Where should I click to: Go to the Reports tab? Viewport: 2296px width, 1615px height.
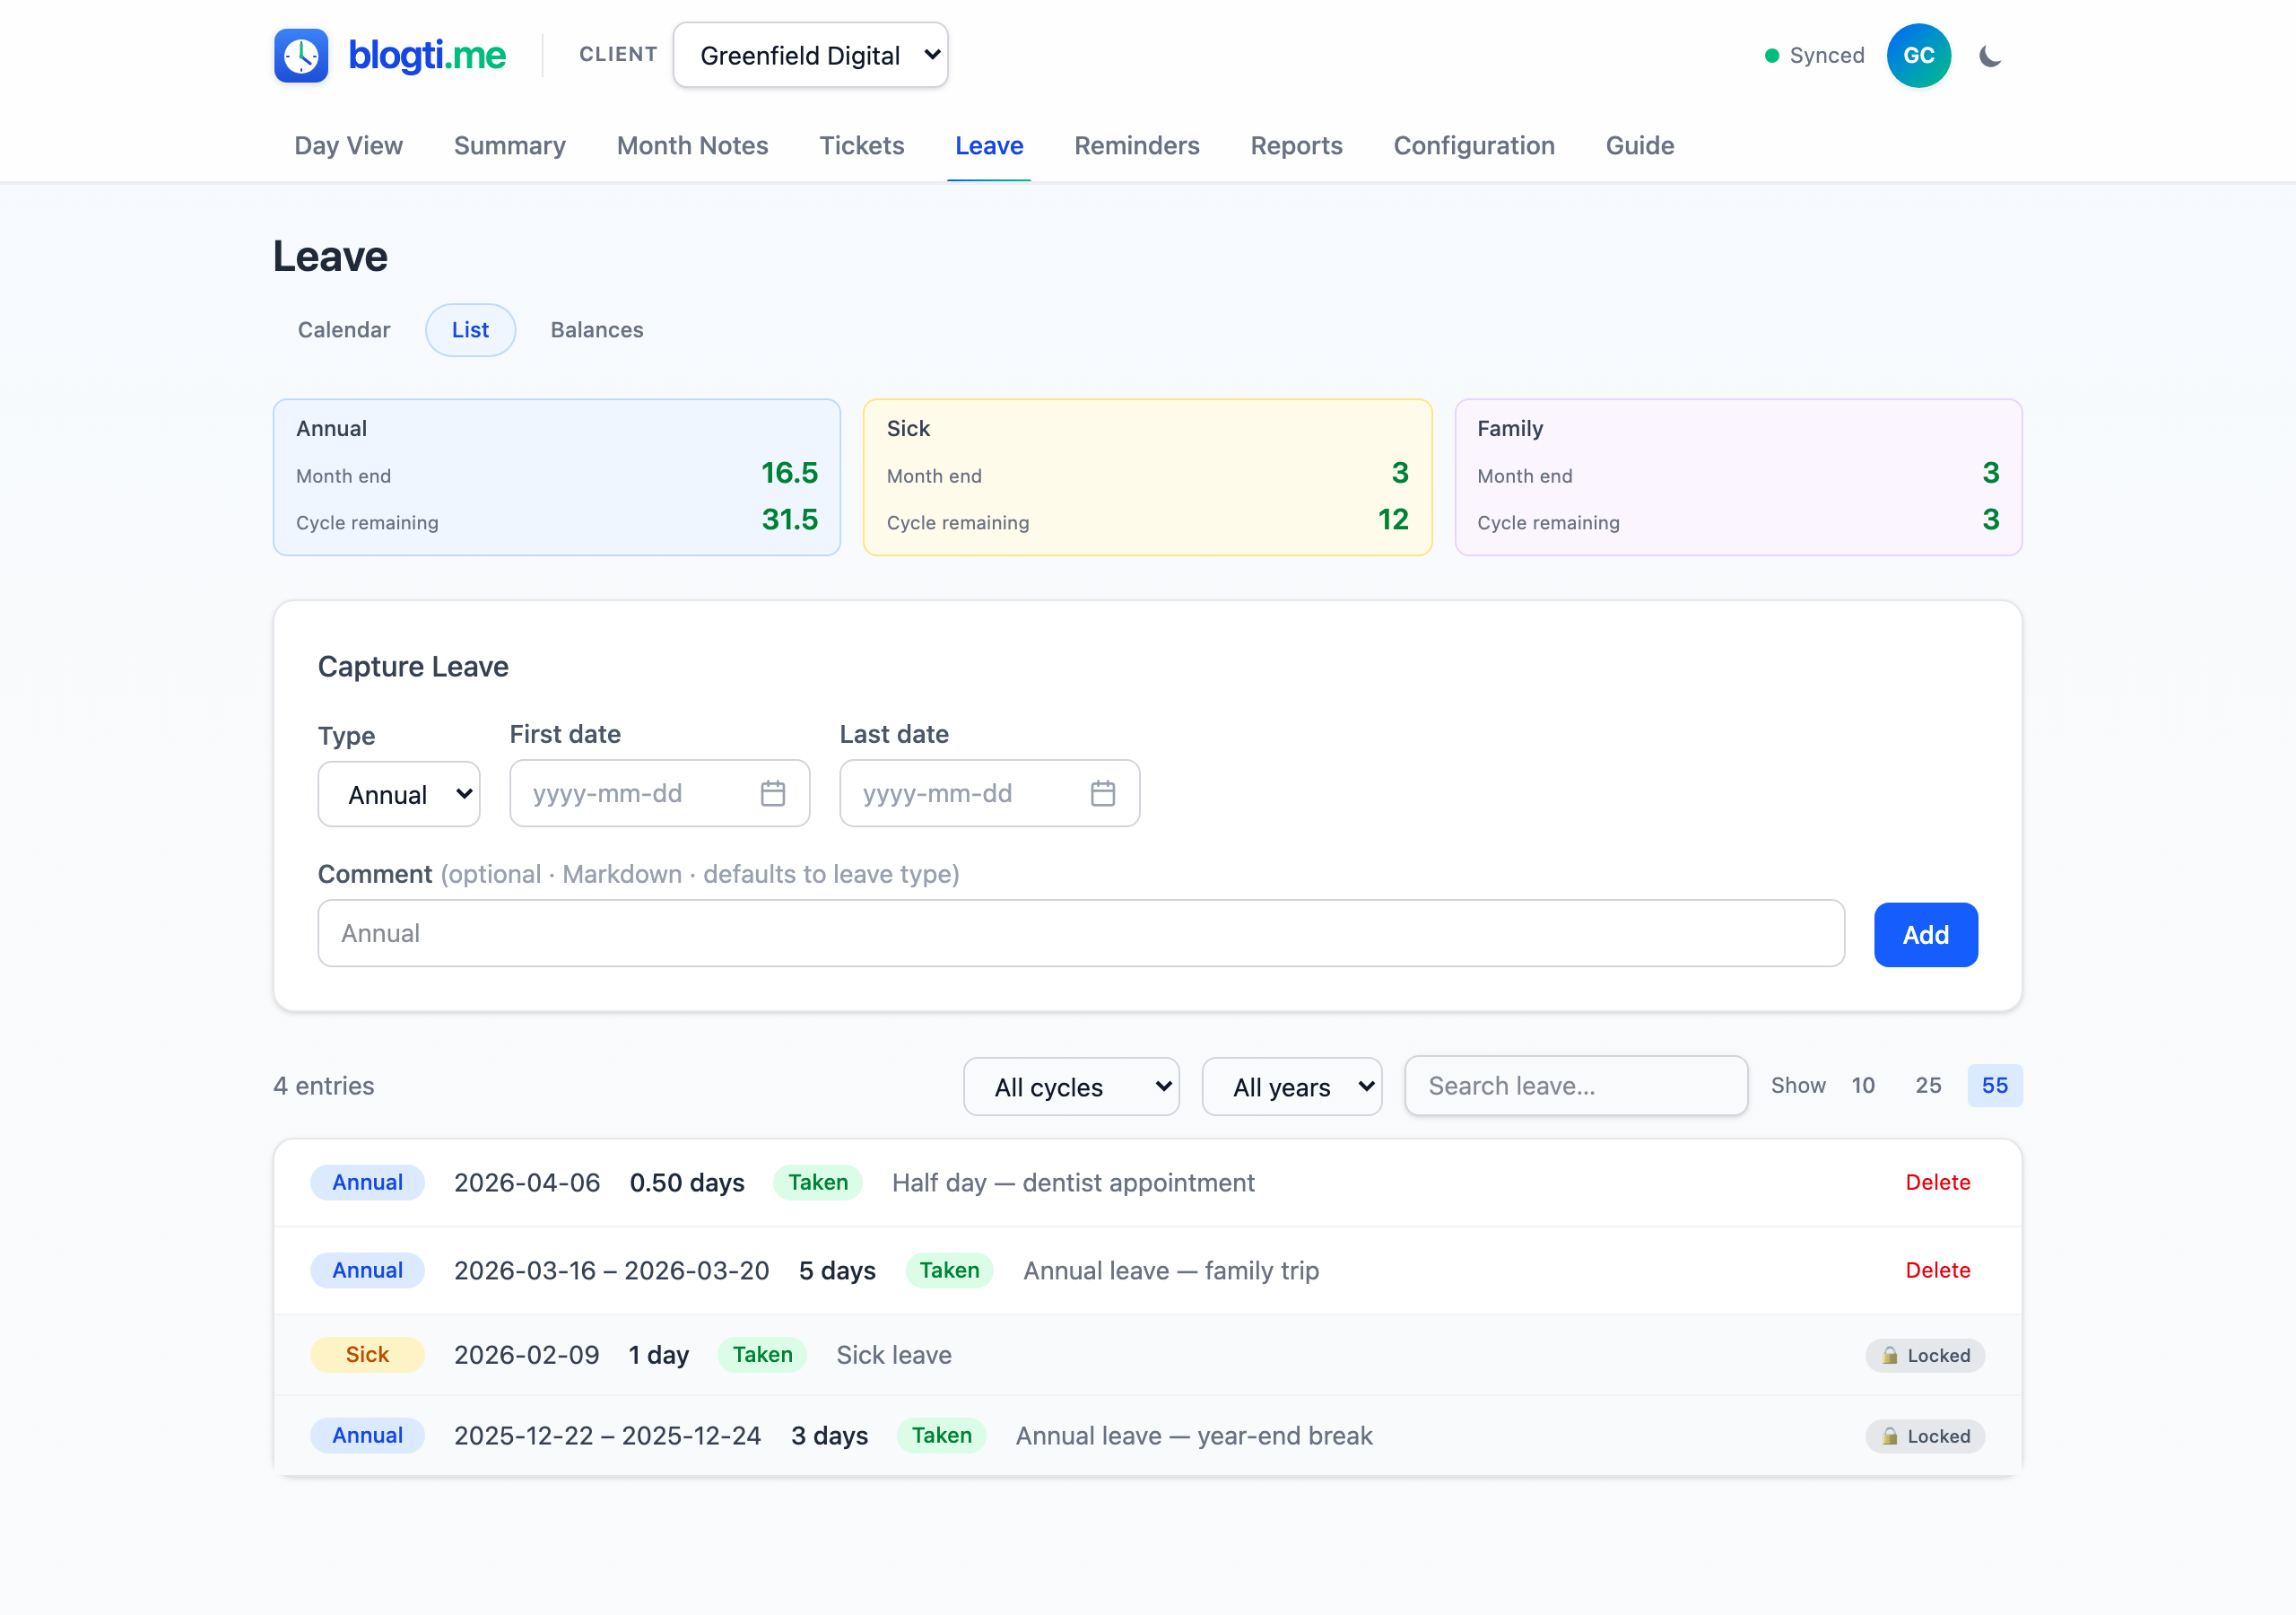coord(1296,146)
